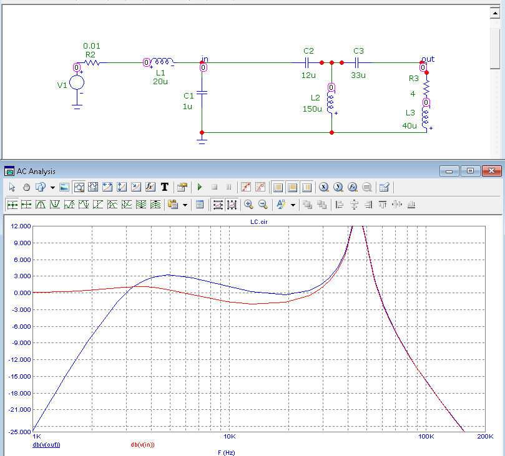The width and height of the screenshot is (505, 456).
Task: Select the db(v(out)) curve label
Action: pyautogui.click(x=46, y=445)
